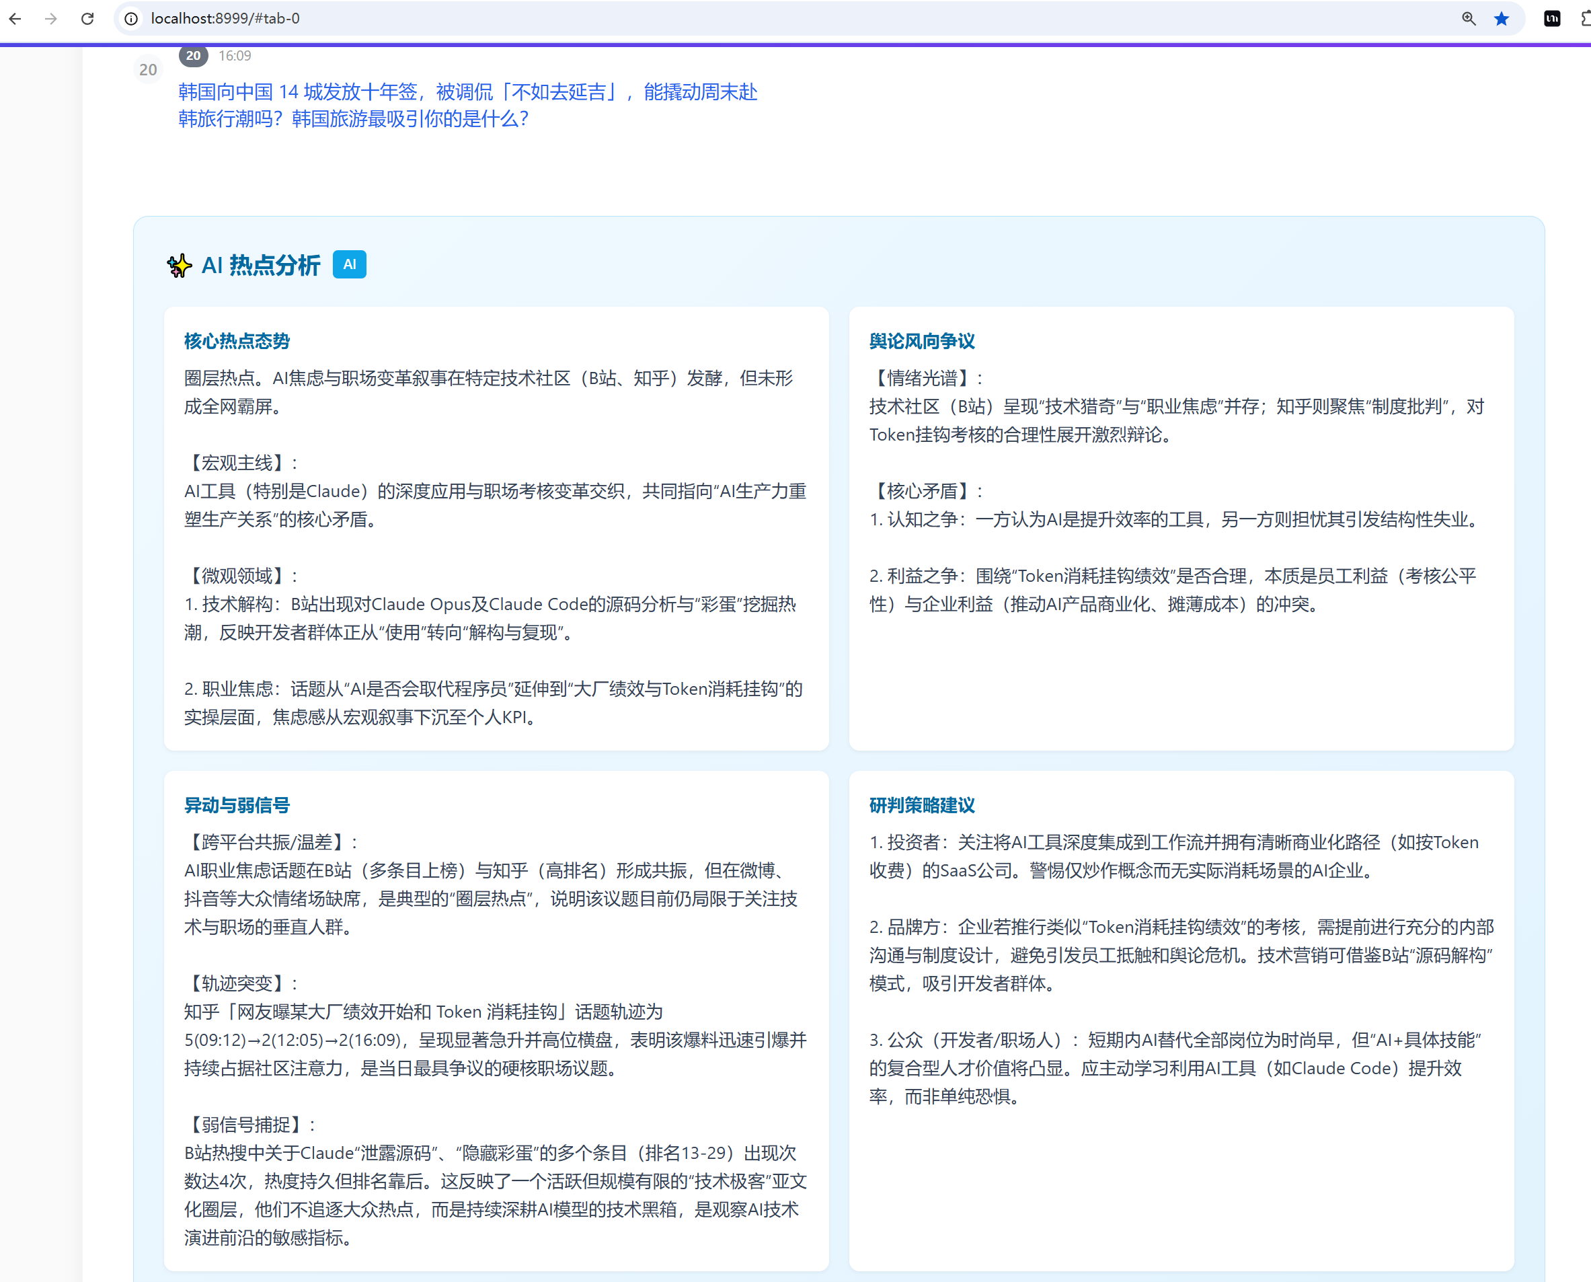
Task: Click the sparkle icon beside AI 热点分析
Action: point(180,265)
